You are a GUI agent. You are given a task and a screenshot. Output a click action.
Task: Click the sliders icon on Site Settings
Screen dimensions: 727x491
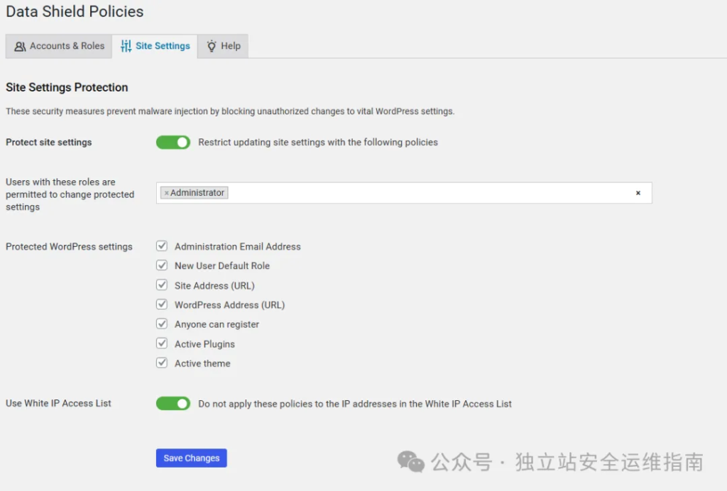126,46
